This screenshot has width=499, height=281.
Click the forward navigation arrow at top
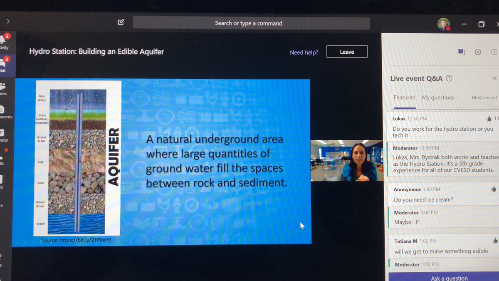coord(7,21)
